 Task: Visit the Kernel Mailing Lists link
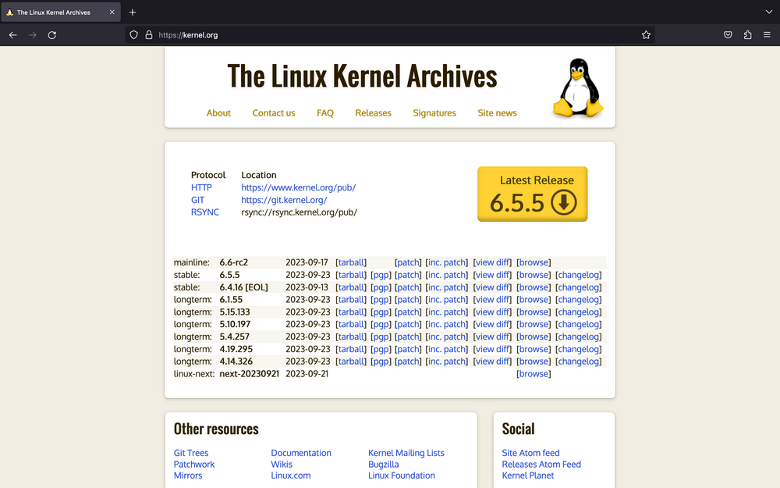tap(406, 452)
